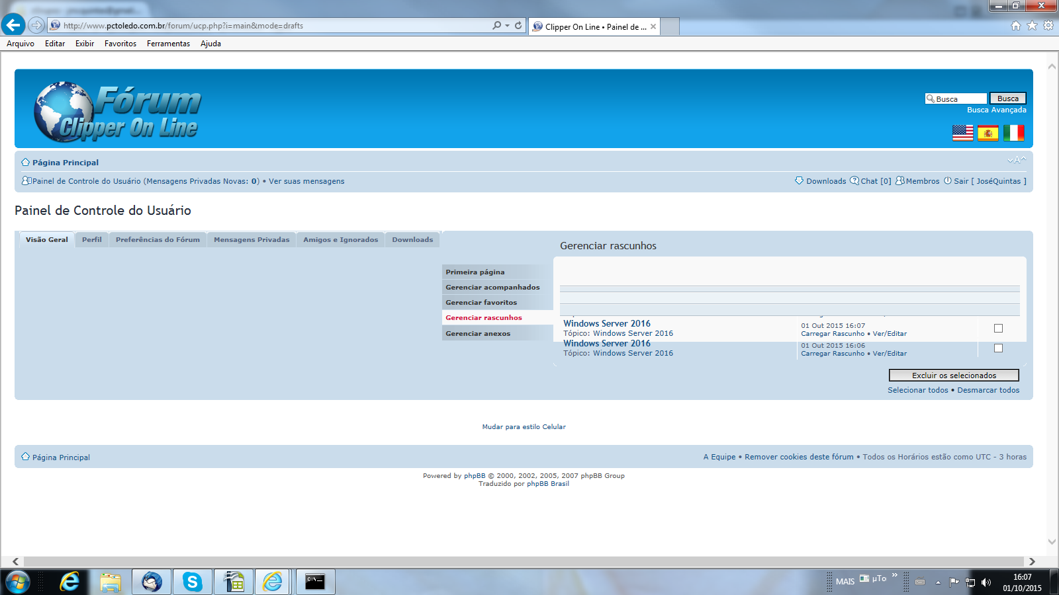Tick the checkbox for the 16:06 draft
The height and width of the screenshot is (595, 1059).
pos(998,348)
